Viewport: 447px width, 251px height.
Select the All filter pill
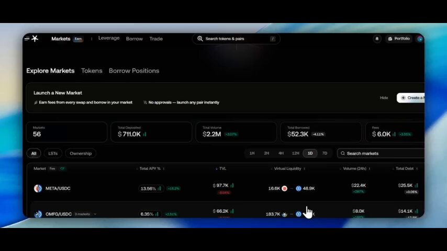(x=33, y=153)
